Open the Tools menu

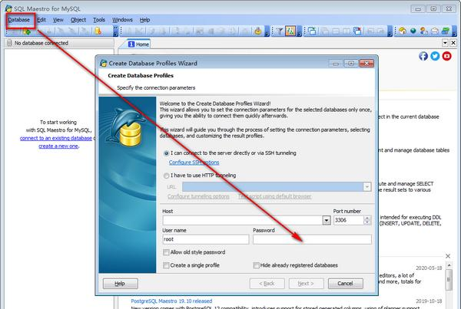99,20
